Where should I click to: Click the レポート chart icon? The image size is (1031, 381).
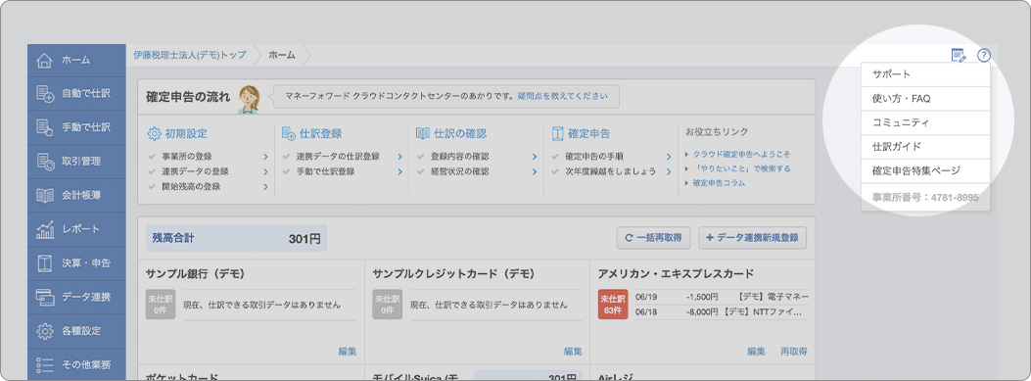pyautogui.click(x=45, y=229)
